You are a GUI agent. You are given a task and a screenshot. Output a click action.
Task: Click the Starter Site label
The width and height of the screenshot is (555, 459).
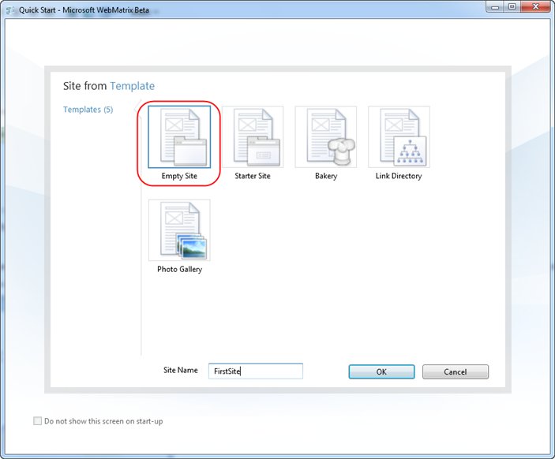tap(253, 176)
